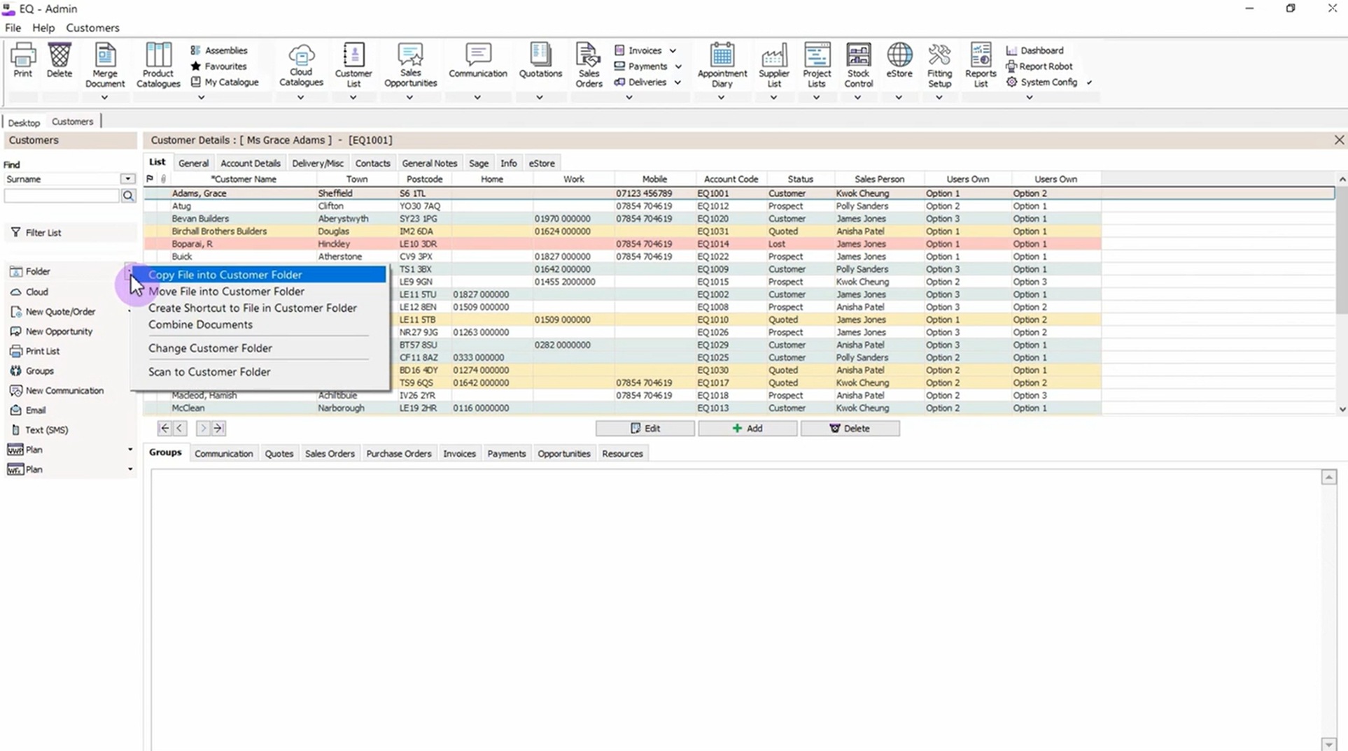Expand the arrow below Customer List
Screen dimensions: 1348x751
tap(353, 98)
